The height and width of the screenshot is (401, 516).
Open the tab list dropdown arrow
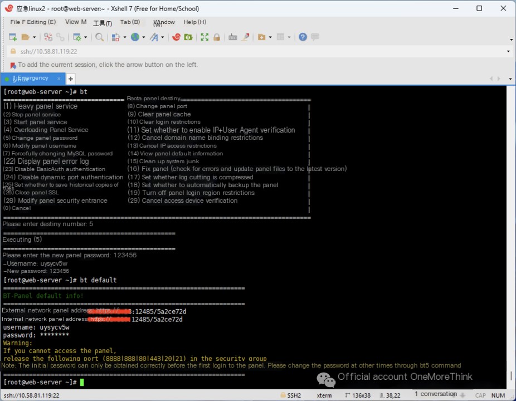click(510, 79)
